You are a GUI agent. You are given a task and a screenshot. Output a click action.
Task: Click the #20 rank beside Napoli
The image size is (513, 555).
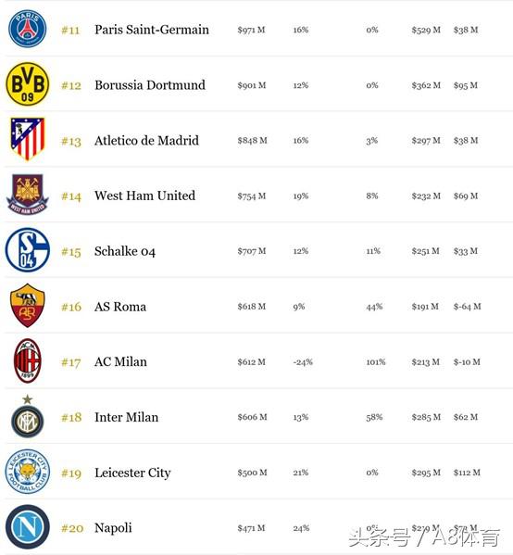click(x=72, y=528)
